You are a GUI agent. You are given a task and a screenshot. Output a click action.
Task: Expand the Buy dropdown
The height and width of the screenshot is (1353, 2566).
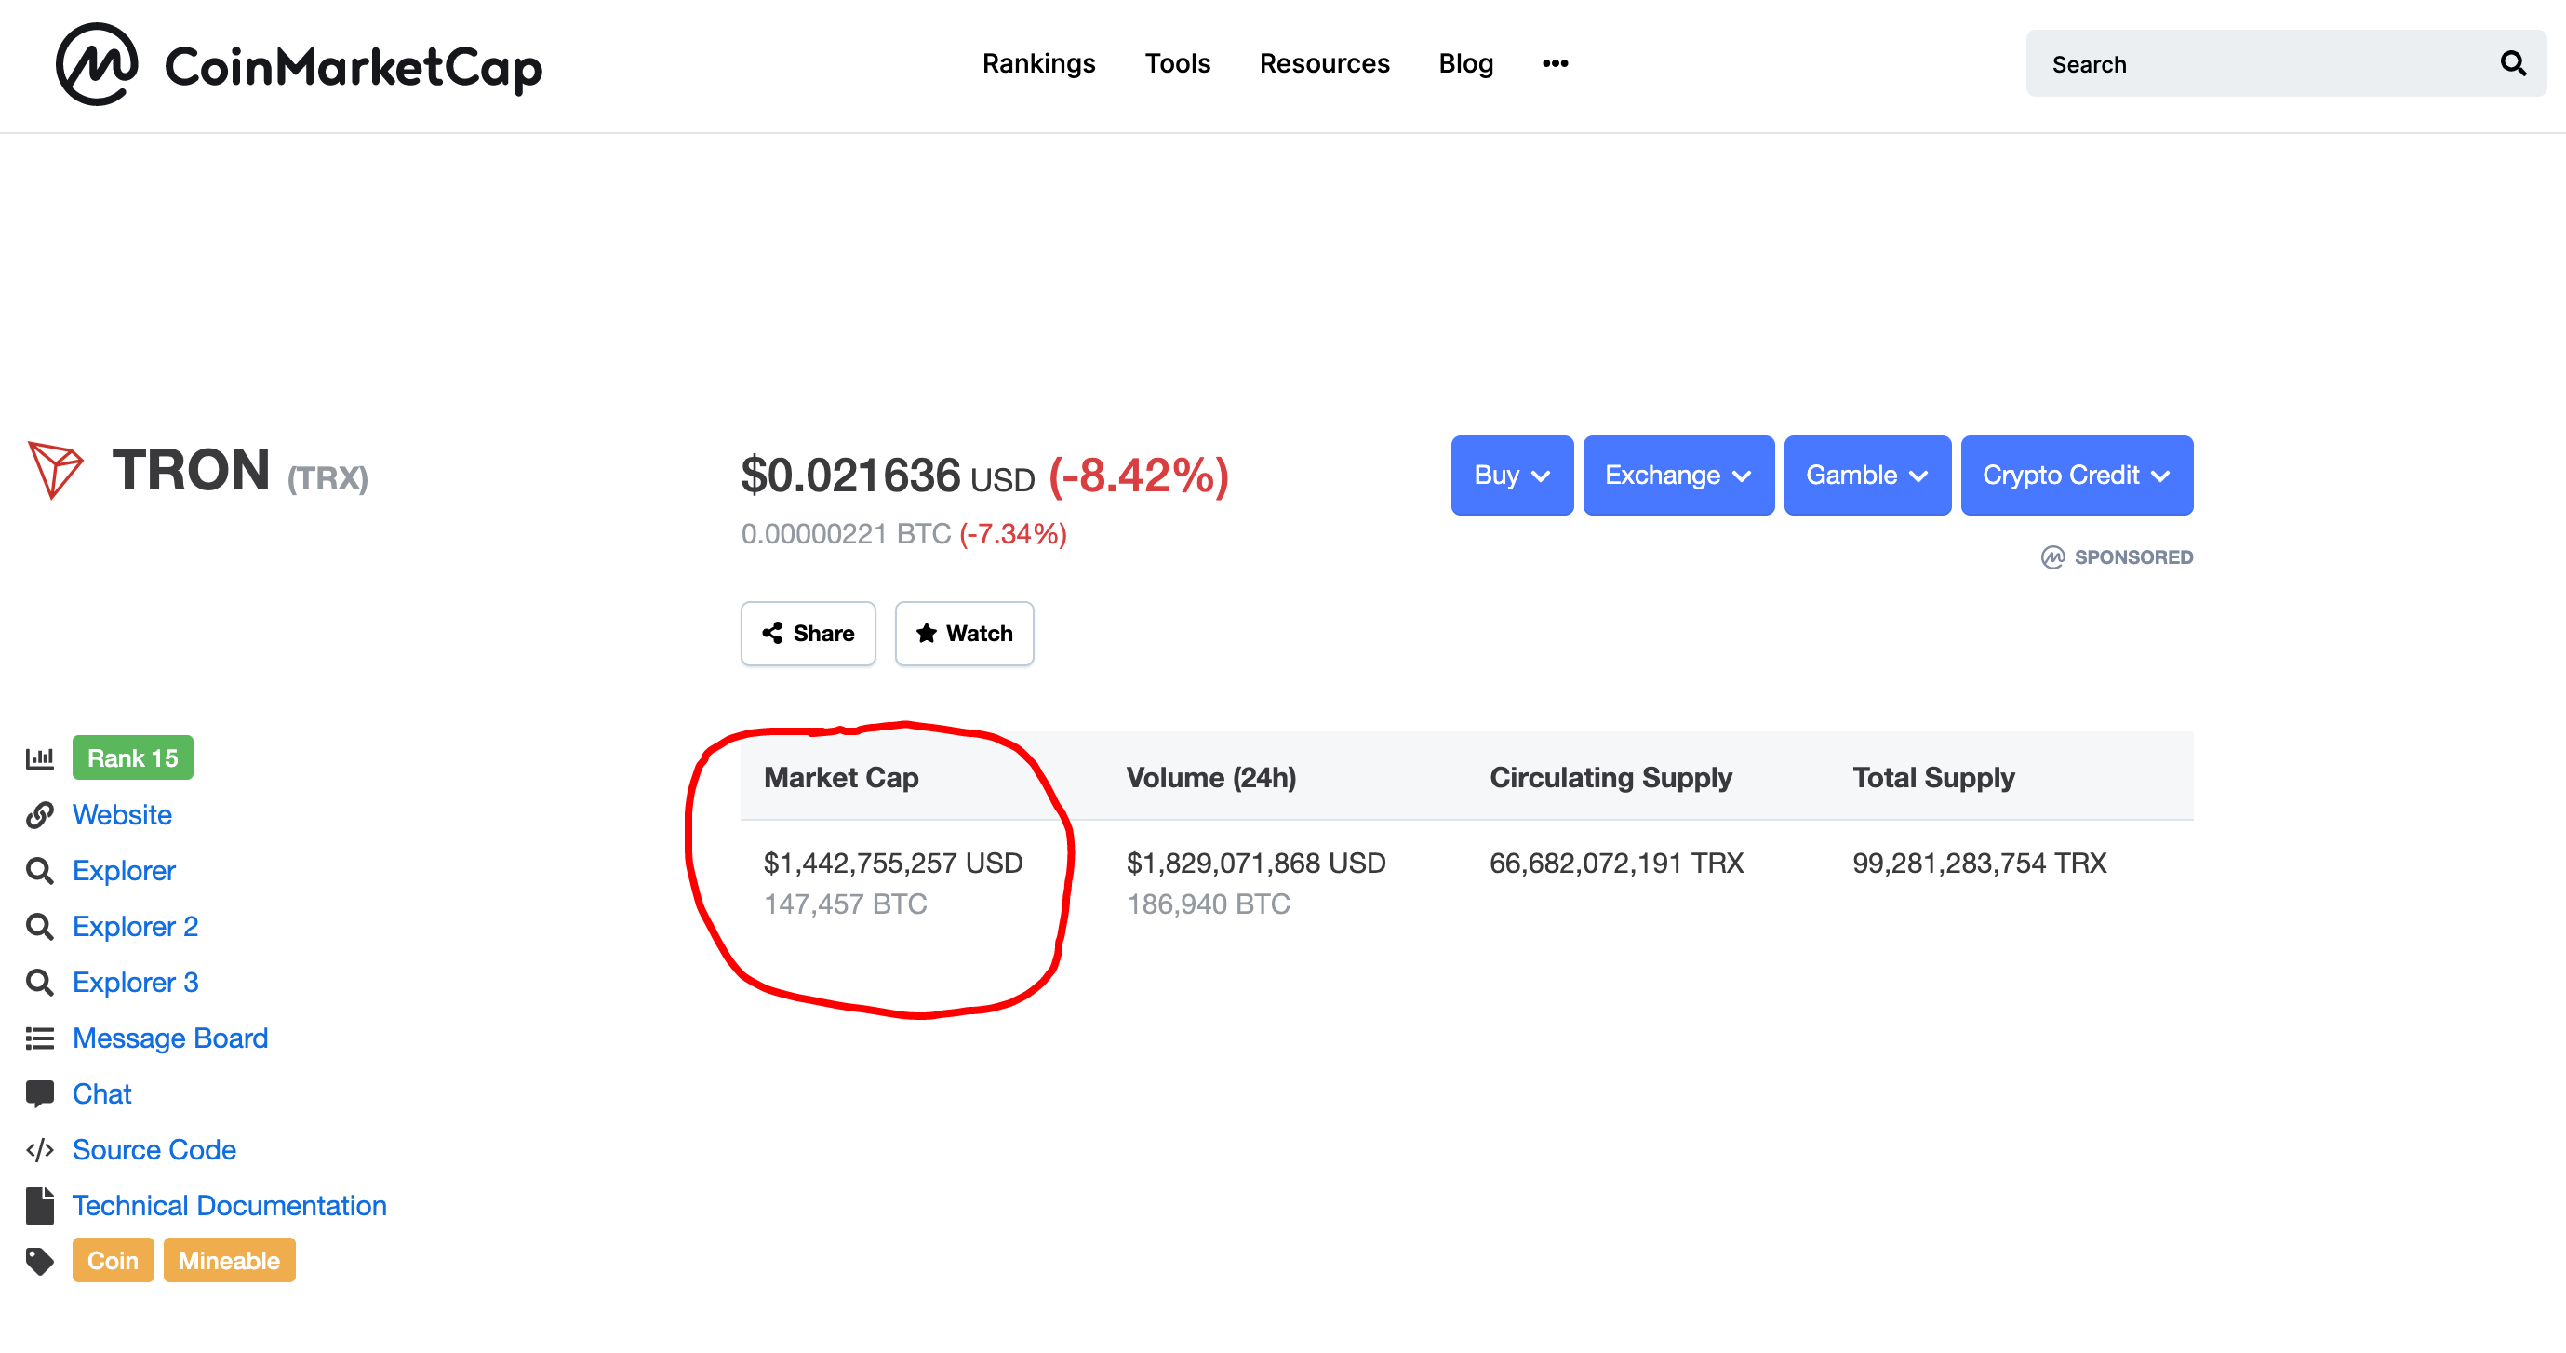click(1511, 476)
